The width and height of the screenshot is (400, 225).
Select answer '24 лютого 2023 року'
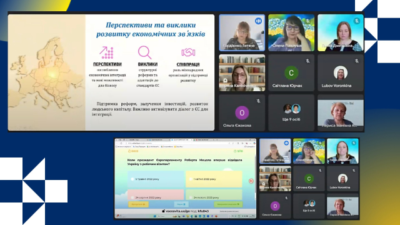pos(214,194)
